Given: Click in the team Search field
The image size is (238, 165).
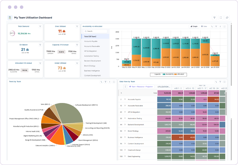Looking at the screenshot, I should click(x=95, y=31).
